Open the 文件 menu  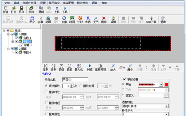pos(7,3)
